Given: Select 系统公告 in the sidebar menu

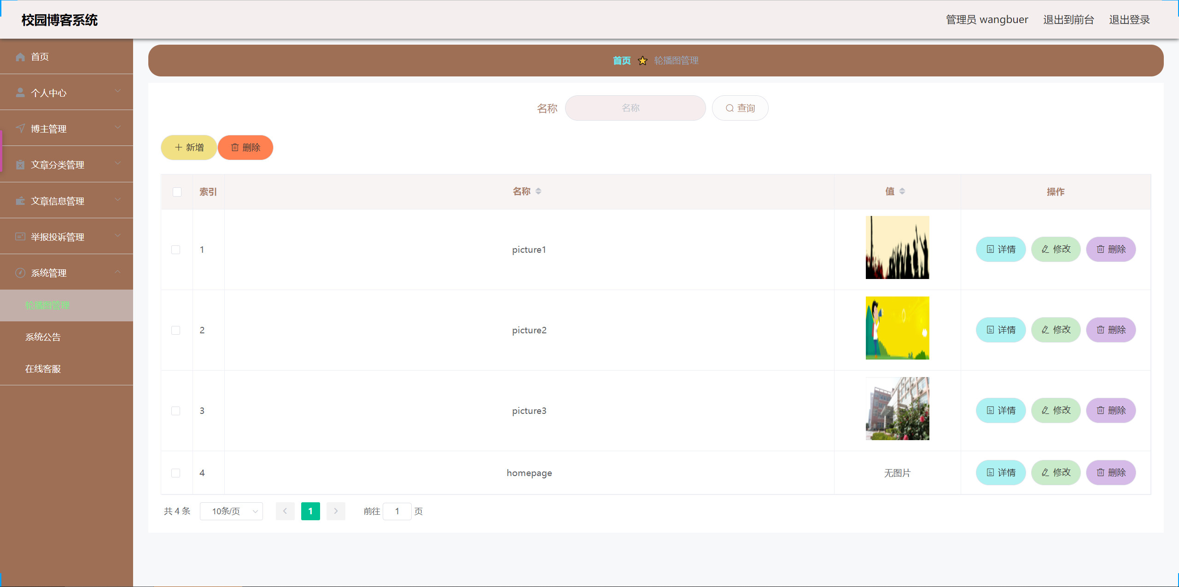Looking at the screenshot, I should [x=43, y=337].
